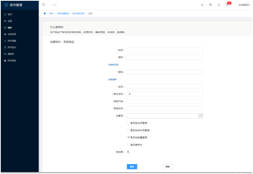Enable 是否按批号管理 checkbox

click(128, 123)
